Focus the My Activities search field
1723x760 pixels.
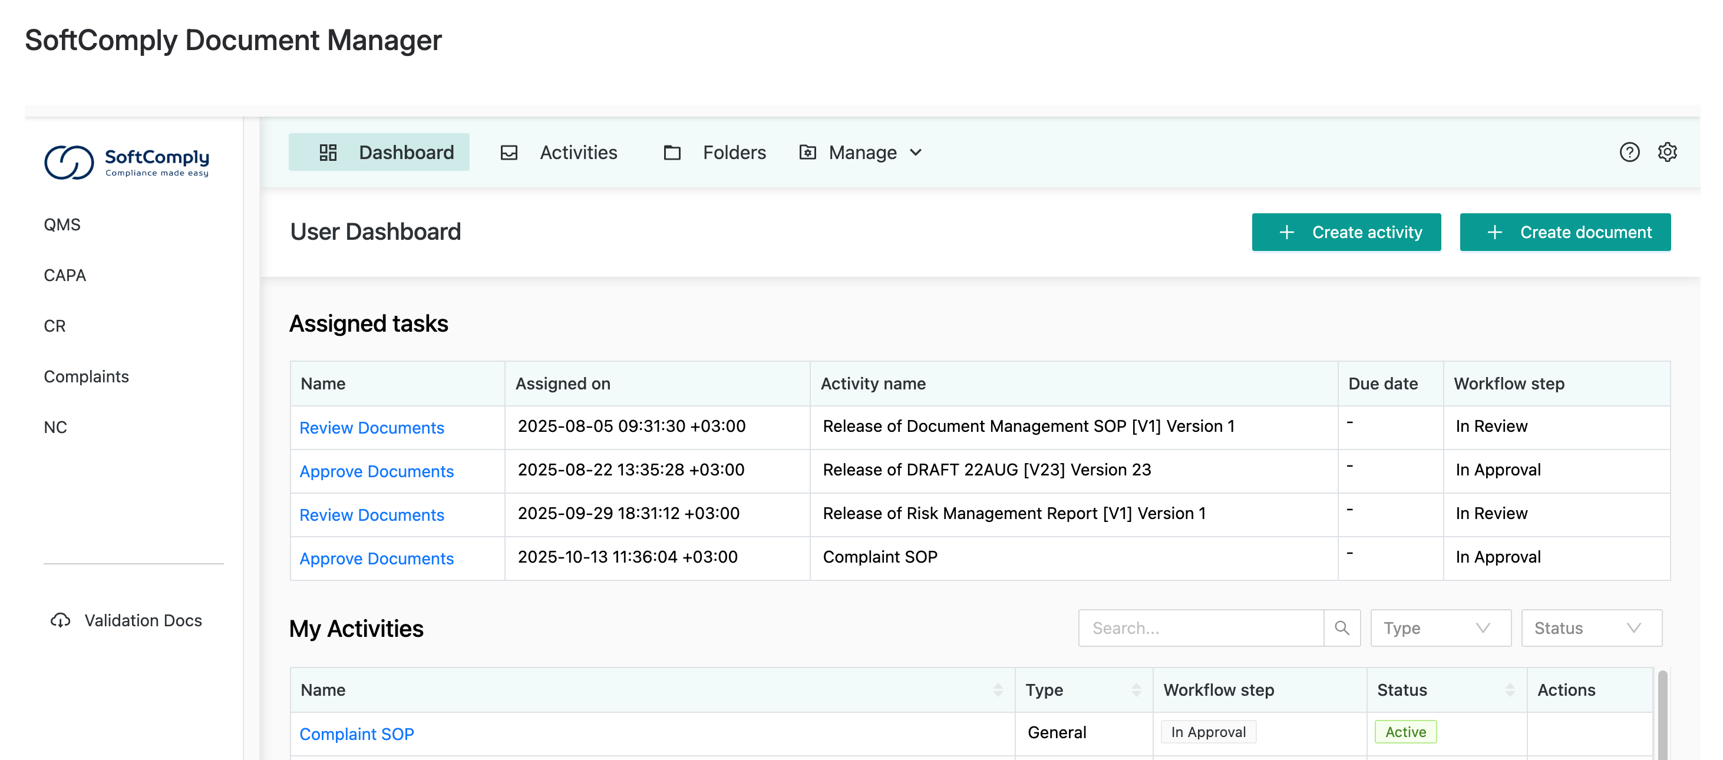point(1200,627)
